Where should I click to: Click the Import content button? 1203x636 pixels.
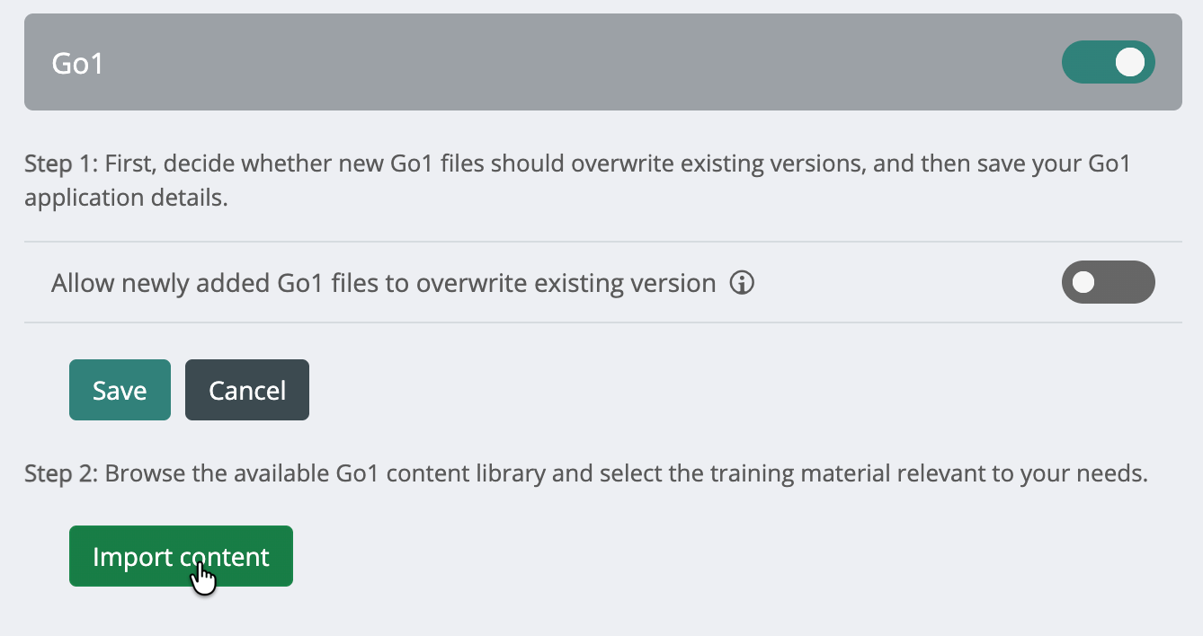181,556
